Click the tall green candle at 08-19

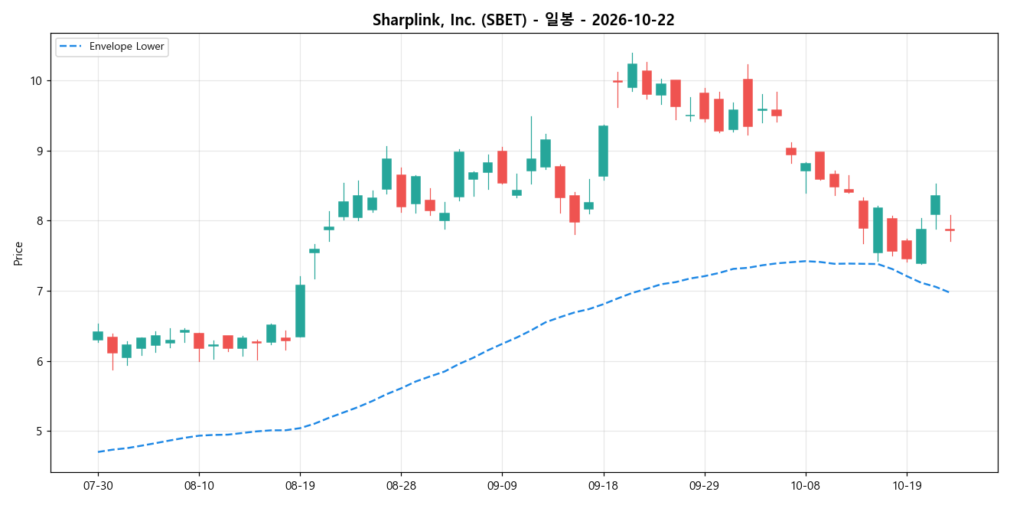[x=300, y=311]
